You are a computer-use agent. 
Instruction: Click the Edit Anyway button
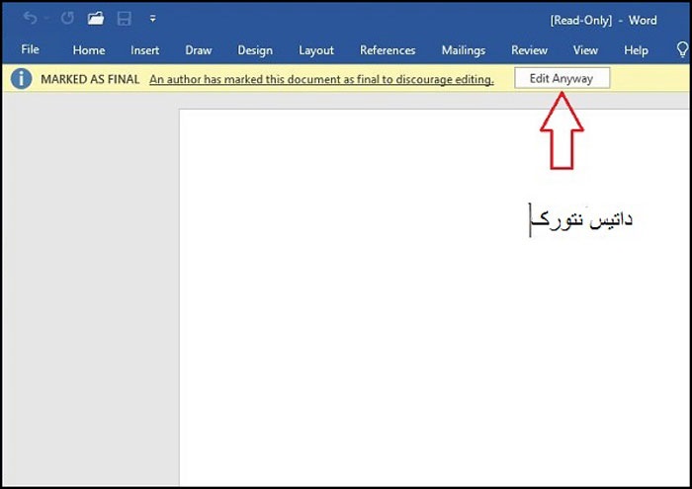coord(562,78)
